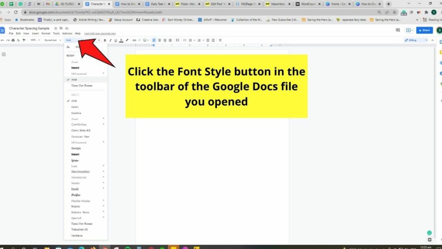Expand the Playfair Display variants submenu
Screen dimensions: 442x249
click(104, 201)
